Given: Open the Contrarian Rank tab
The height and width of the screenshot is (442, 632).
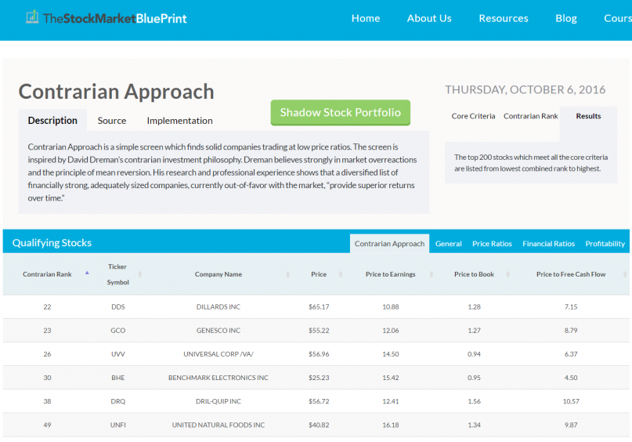Looking at the screenshot, I should (x=530, y=116).
